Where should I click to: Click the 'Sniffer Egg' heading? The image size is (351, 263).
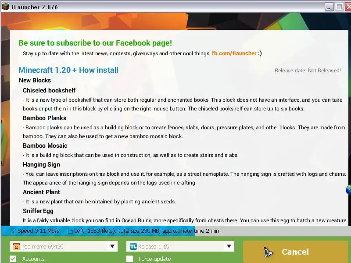tap(38, 211)
